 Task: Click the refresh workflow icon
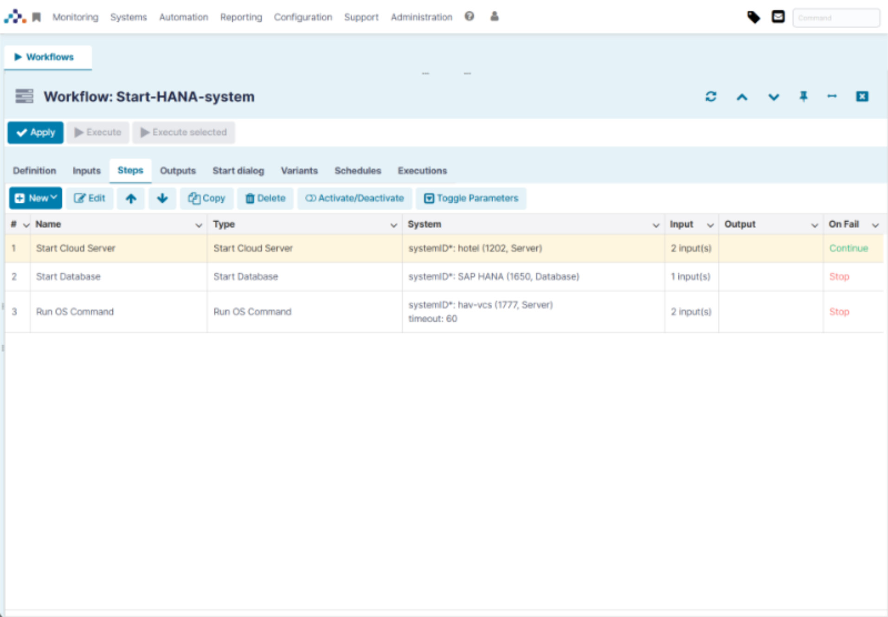(711, 96)
